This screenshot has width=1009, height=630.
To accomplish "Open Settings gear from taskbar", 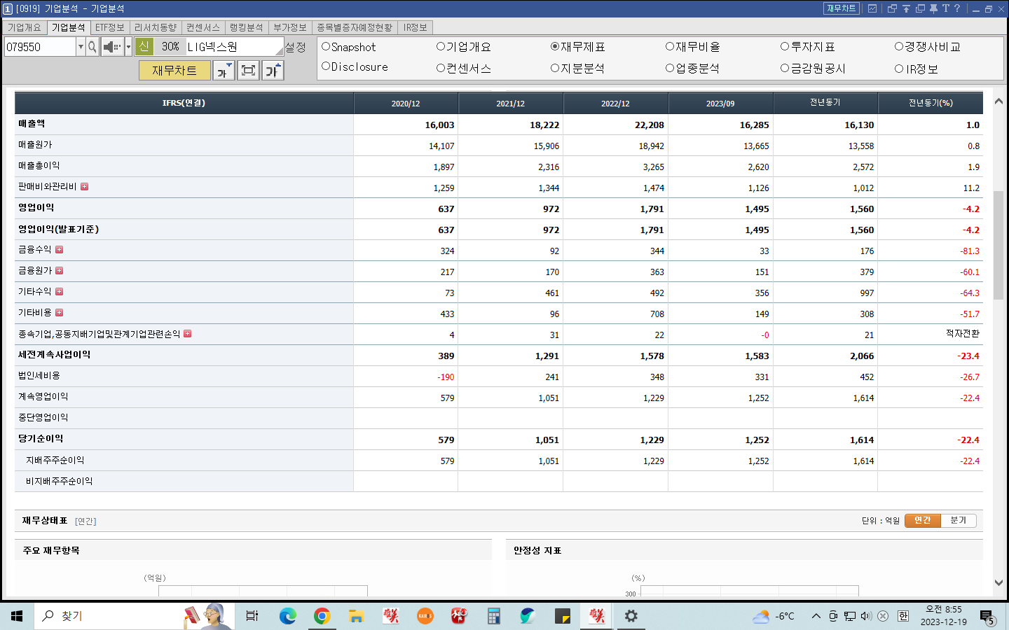I will (631, 616).
